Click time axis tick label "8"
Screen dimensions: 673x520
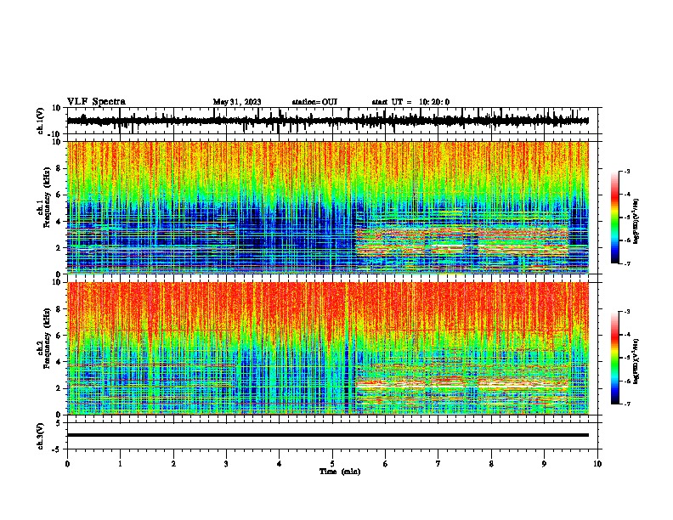[491, 464]
